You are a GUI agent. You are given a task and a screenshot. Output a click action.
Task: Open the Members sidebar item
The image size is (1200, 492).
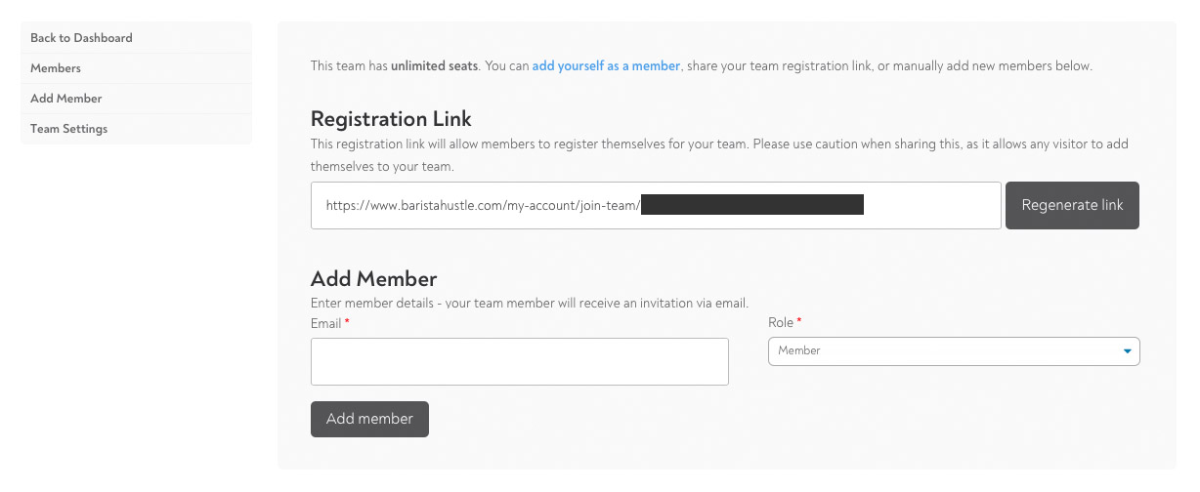[x=136, y=68]
